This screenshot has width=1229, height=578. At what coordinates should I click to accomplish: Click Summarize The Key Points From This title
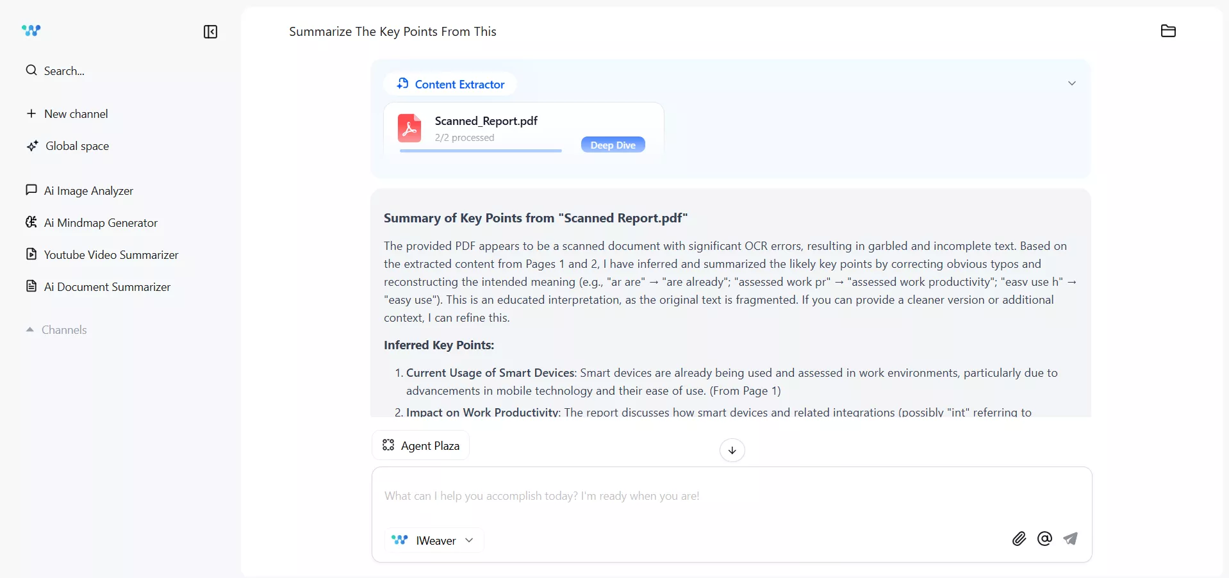(393, 31)
